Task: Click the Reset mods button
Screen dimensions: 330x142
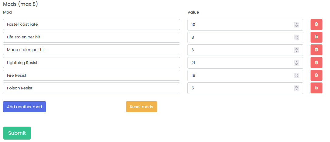Action: (141, 107)
